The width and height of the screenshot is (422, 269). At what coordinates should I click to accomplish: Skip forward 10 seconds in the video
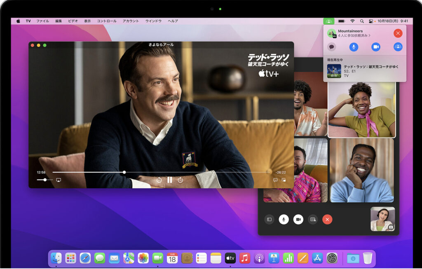(x=181, y=180)
